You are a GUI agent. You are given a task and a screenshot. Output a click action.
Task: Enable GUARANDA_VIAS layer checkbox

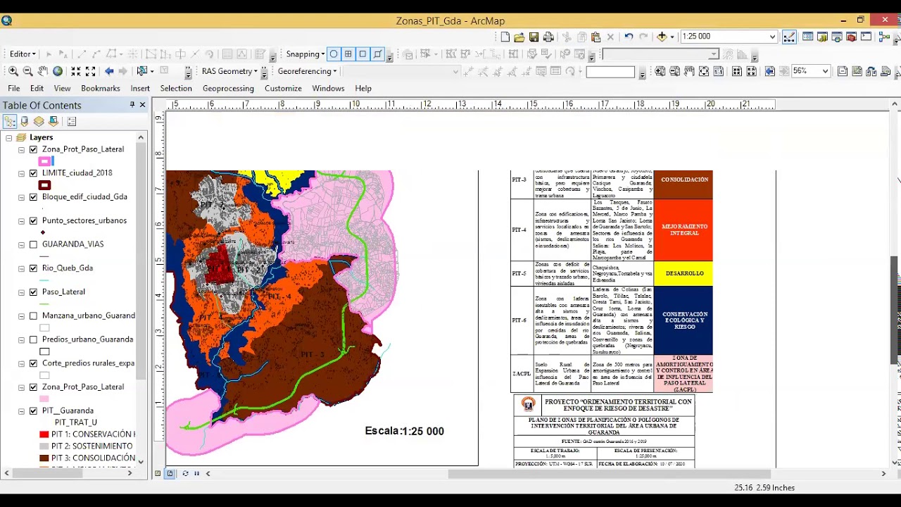tap(33, 244)
